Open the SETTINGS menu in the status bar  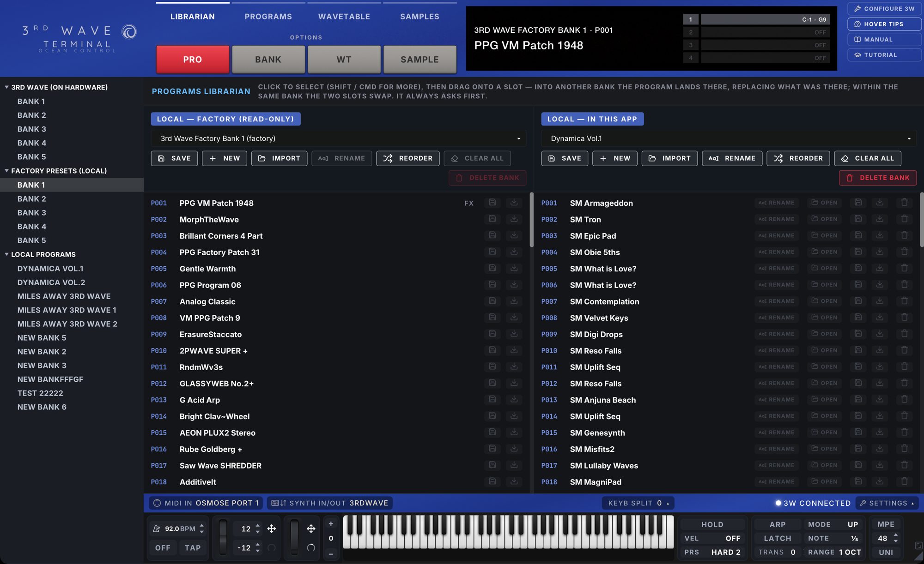[887, 503]
